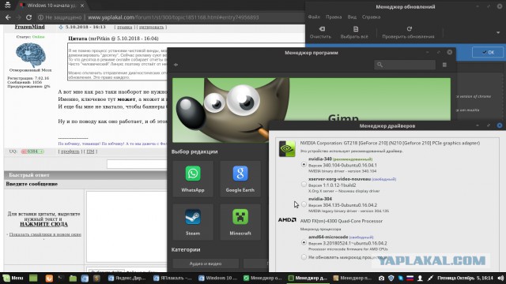Reload the yaplakal page in the browser
506x284 pixels.
[28, 17]
